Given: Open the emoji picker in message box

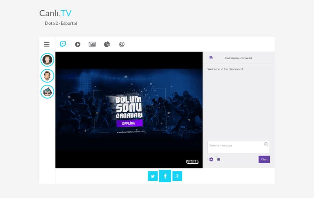Looking at the screenshot, I should click(x=266, y=144).
